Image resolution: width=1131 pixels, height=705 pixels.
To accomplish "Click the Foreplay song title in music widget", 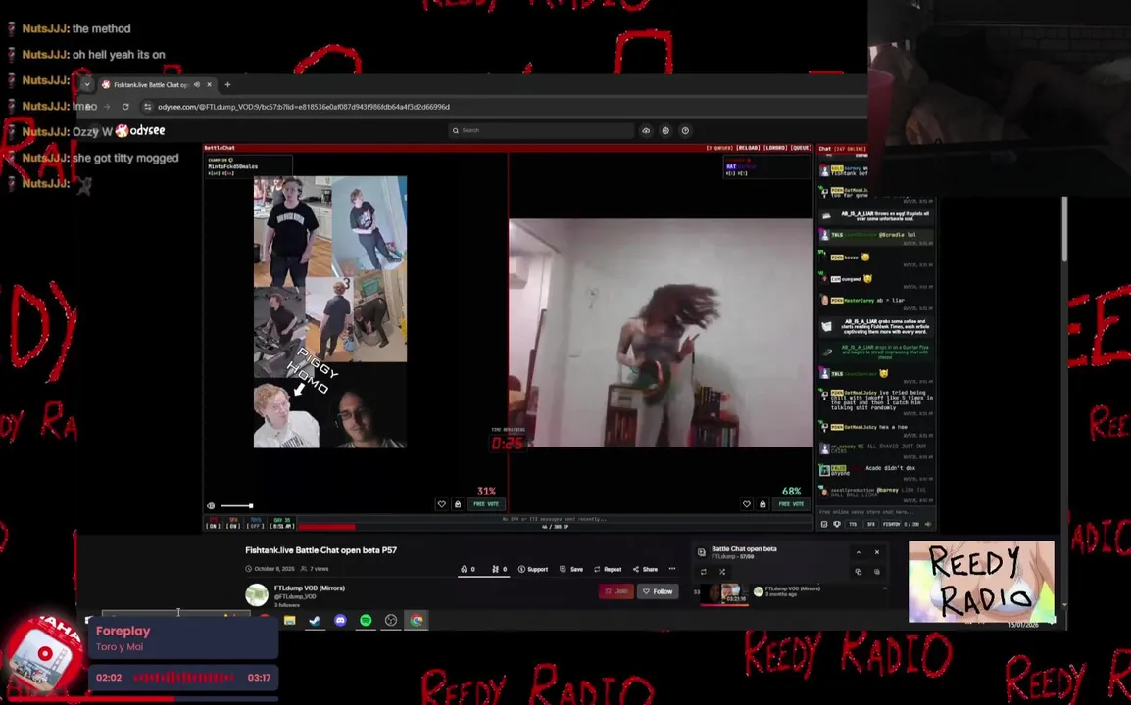I will pos(123,631).
